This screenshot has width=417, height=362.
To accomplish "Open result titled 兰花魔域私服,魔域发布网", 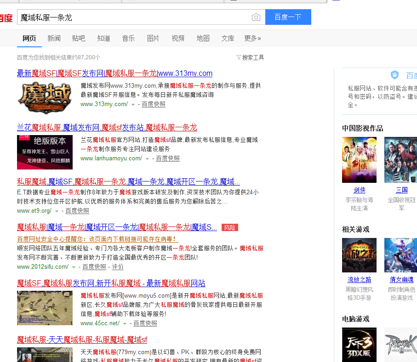I will pyautogui.click(x=107, y=128).
